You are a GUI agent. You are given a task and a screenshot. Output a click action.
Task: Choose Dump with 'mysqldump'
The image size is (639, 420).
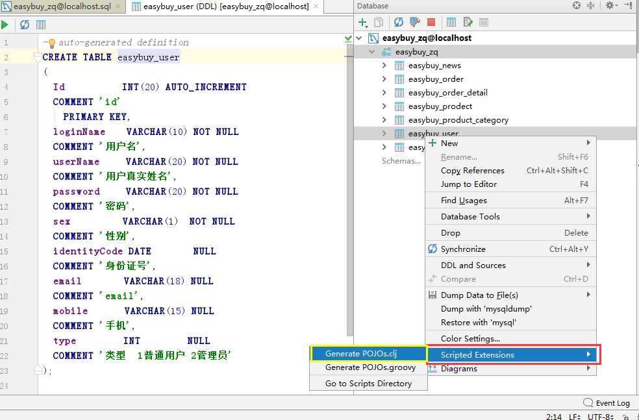pos(510,309)
